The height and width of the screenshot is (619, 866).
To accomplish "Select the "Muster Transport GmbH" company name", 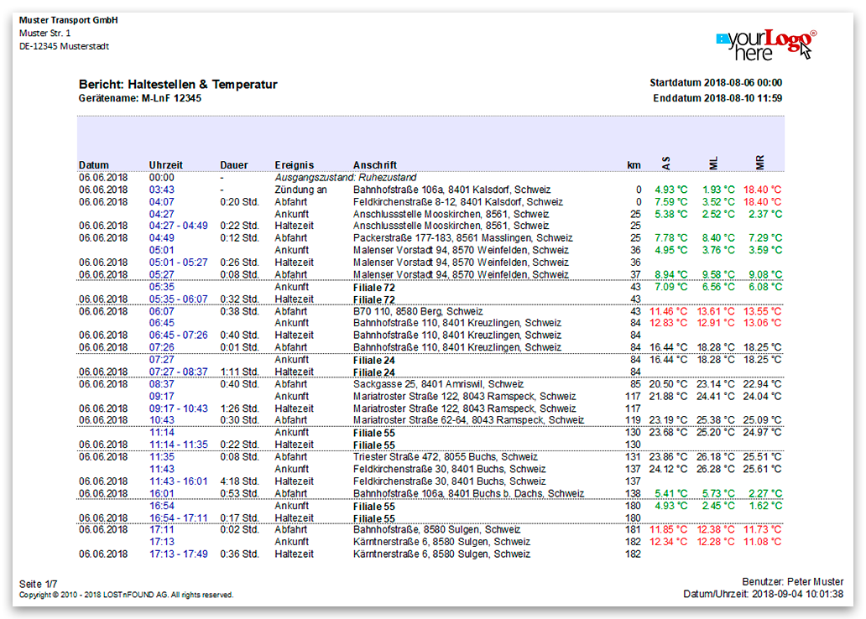I will click(69, 20).
